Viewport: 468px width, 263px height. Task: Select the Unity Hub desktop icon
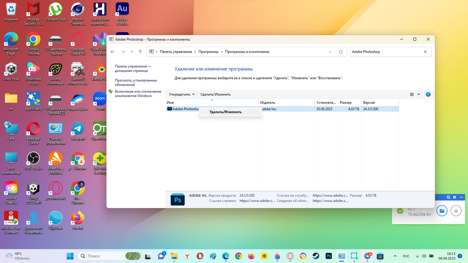[x=11, y=72]
